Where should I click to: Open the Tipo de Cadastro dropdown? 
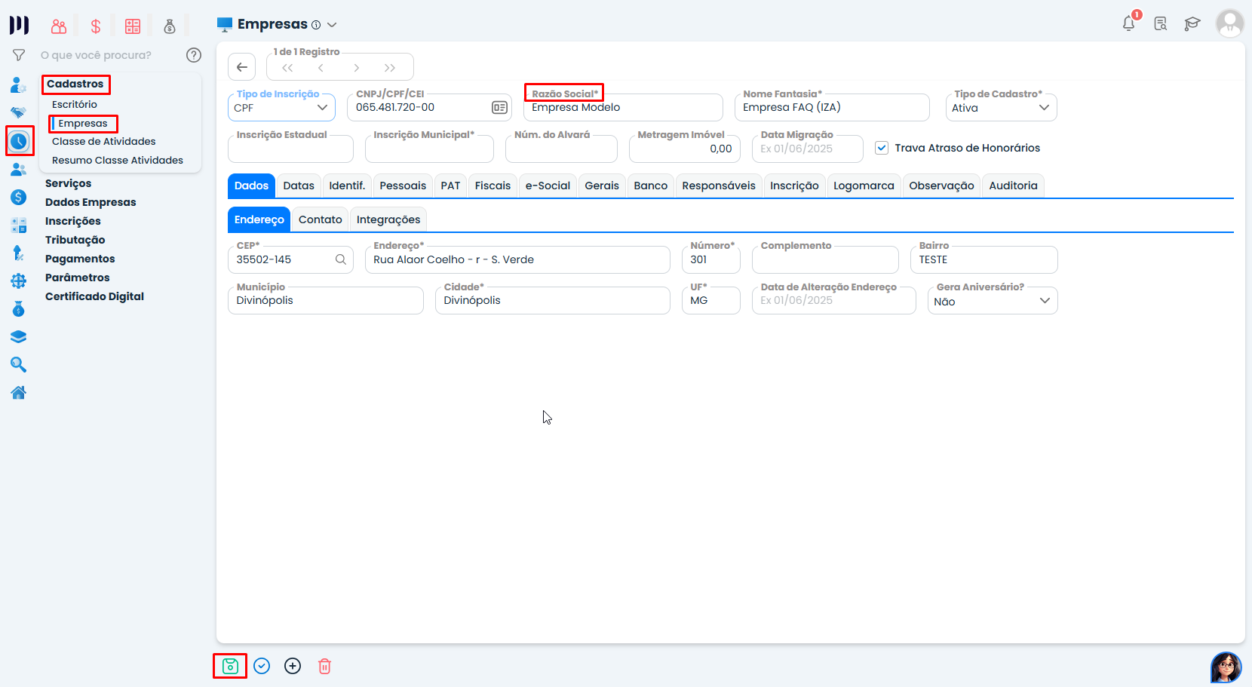pos(1000,108)
